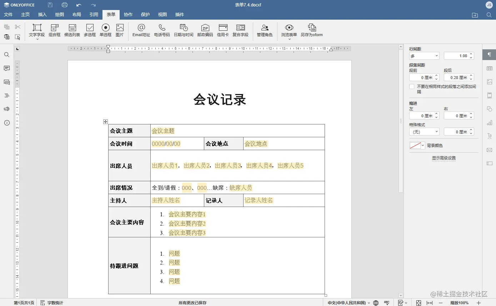Switch to the 插入 ribbon tab
Screen dimensions: 496x306
pos(42,15)
